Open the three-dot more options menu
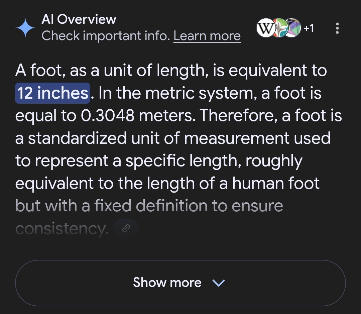The width and height of the screenshot is (361, 314). point(337,28)
